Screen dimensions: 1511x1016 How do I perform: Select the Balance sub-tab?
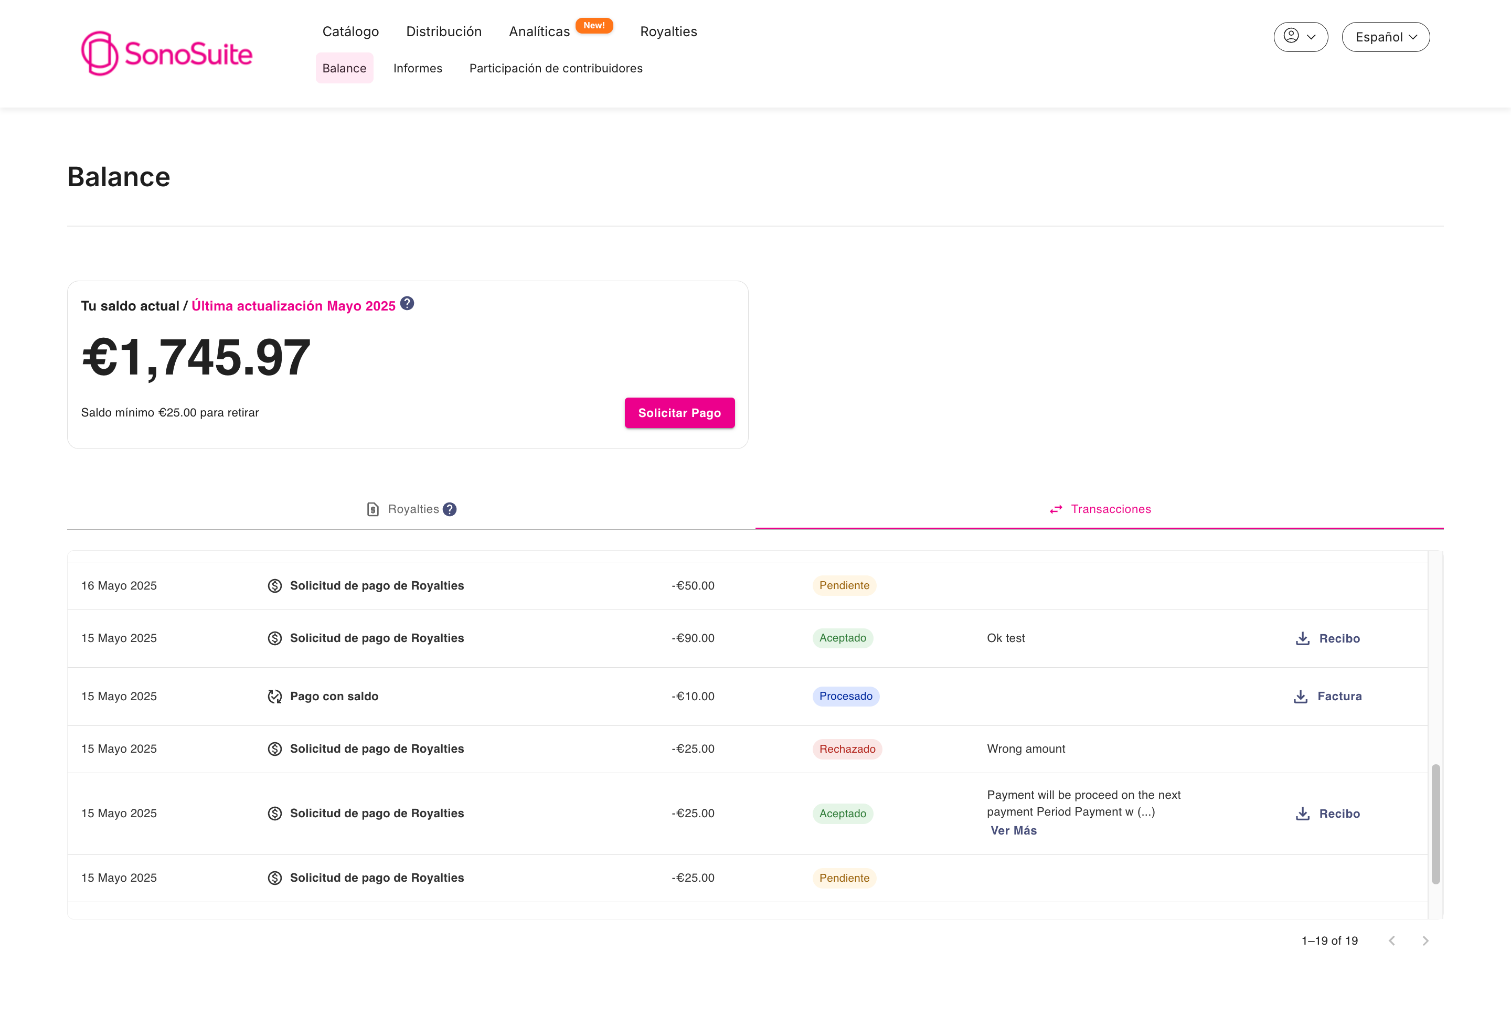344,68
